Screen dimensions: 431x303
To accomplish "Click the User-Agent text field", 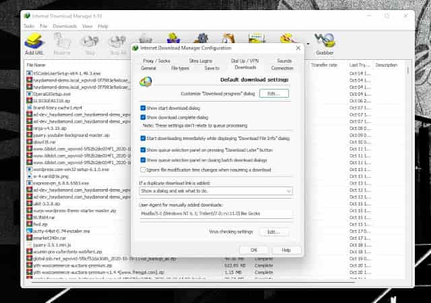I will 215,213.
